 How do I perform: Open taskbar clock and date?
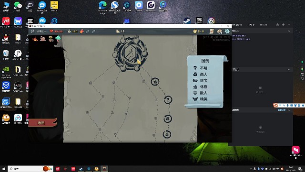pyautogui.click(x=291, y=169)
